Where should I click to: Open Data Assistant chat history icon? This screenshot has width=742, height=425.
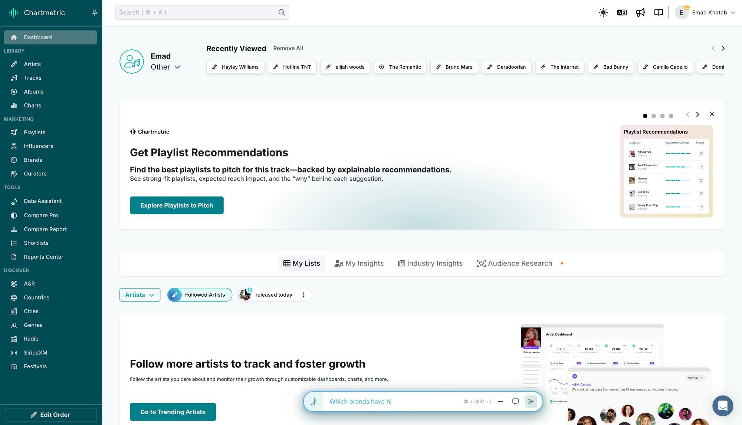click(515, 401)
